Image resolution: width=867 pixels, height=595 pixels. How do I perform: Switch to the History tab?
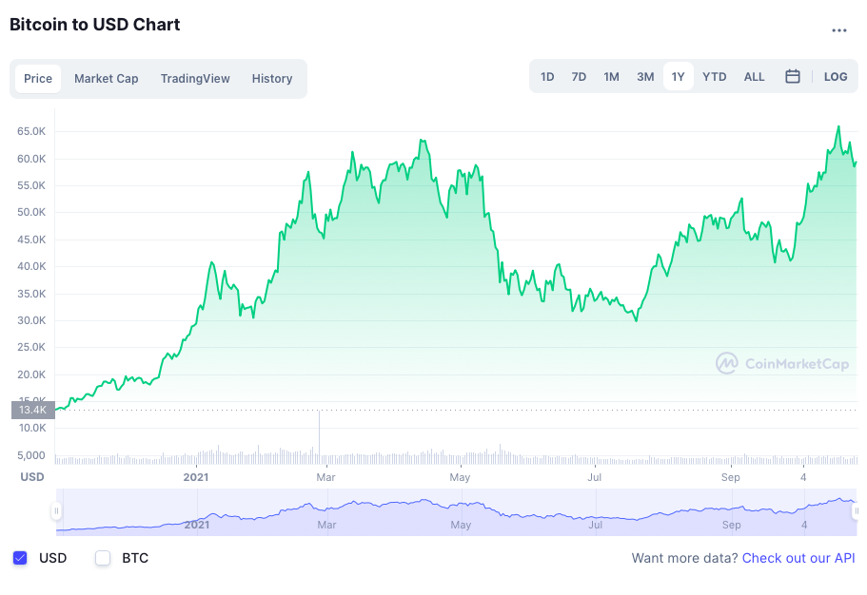coord(271,78)
